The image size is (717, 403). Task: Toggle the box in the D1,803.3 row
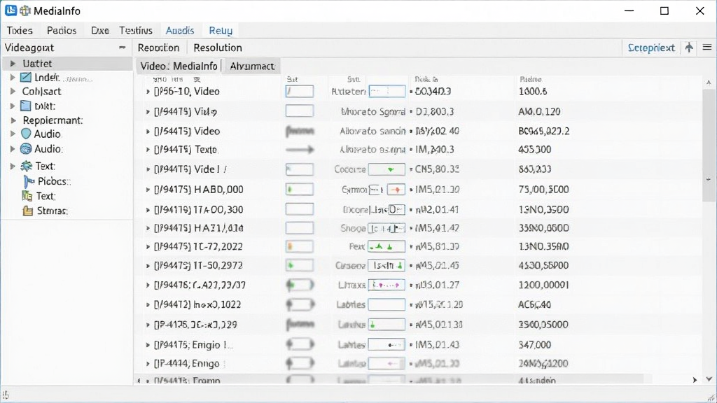point(300,111)
